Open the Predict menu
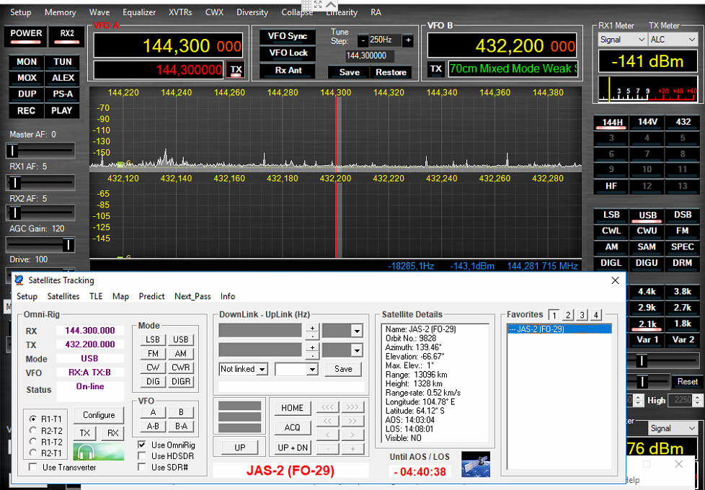 coord(151,296)
